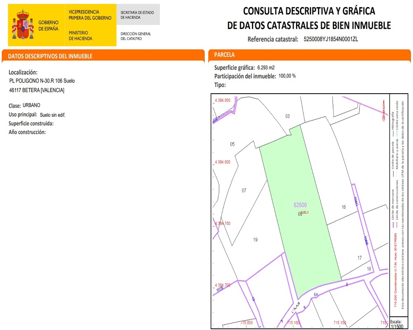Viewport: 413px width, 330px height.
Task: Select parcel 17 on the map
Action: click(360, 257)
